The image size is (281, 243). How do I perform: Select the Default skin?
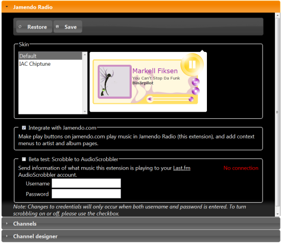pos(51,56)
